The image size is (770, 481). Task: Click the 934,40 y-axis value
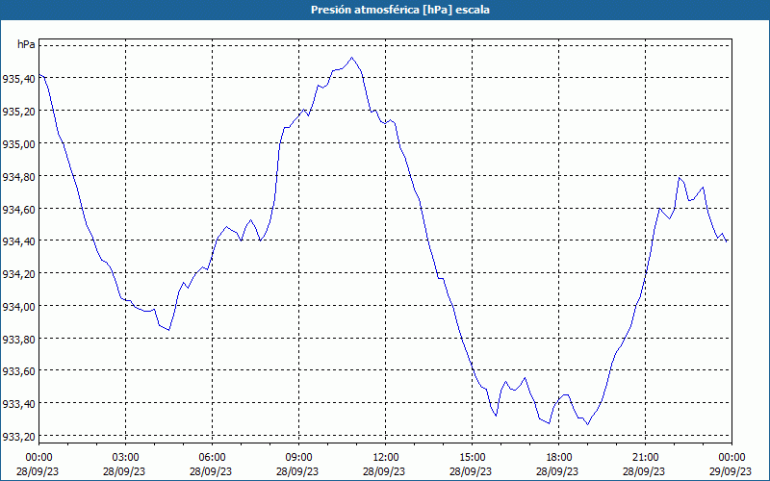(18, 241)
